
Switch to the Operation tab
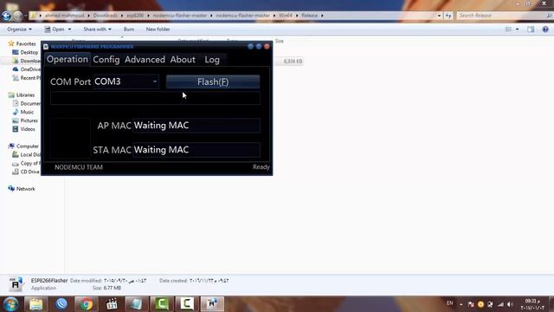click(x=68, y=59)
